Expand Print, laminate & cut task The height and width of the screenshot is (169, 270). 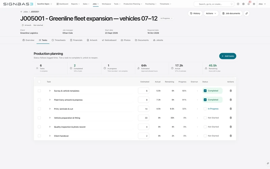(x=50, y=108)
